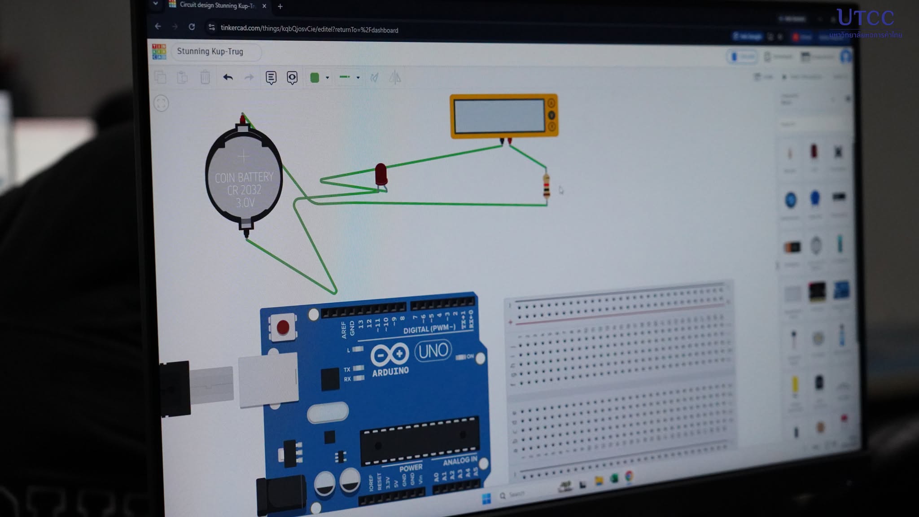Click the Mirror component icon
Viewport: 919px width, 517px height.
[x=395, y=78]
